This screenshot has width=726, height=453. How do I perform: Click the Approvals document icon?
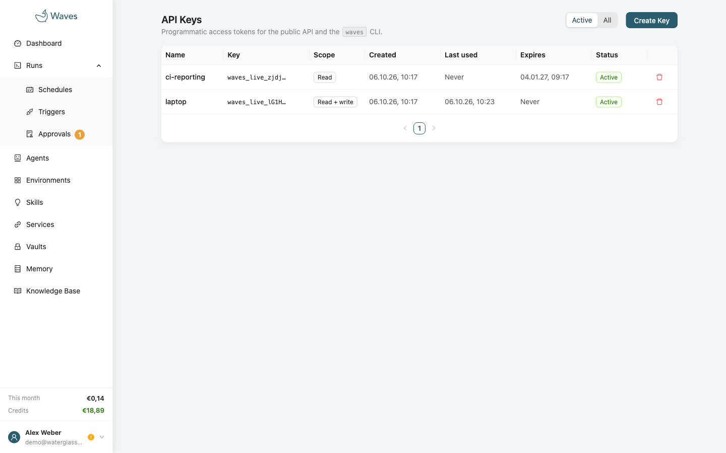point(30,134)
